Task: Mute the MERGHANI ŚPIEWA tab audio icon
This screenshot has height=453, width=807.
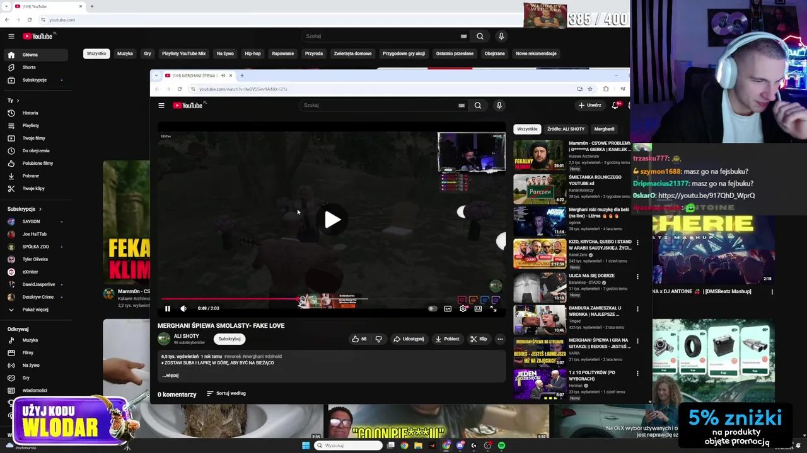Action: click(x=223, y=75)
